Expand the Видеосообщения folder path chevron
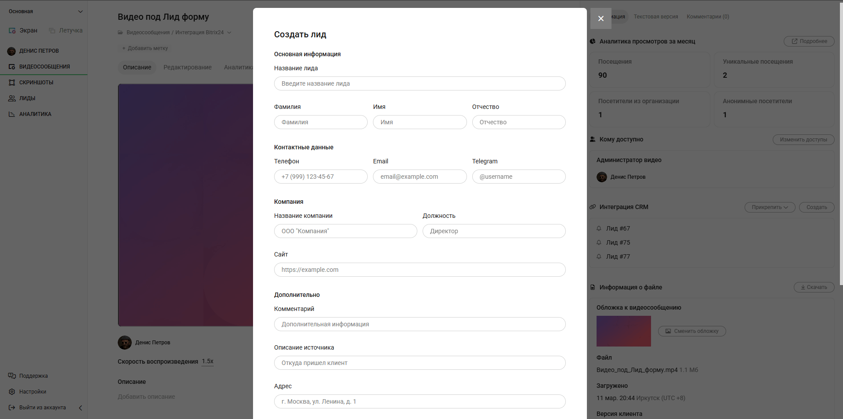 point(229,33)
